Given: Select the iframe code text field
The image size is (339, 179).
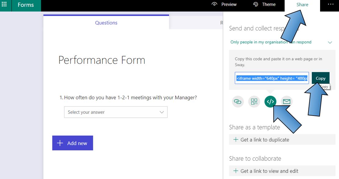Looking at the screenshot, I should coord(272,78).
